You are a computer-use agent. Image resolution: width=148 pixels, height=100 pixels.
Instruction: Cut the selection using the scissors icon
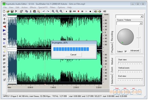30,11
